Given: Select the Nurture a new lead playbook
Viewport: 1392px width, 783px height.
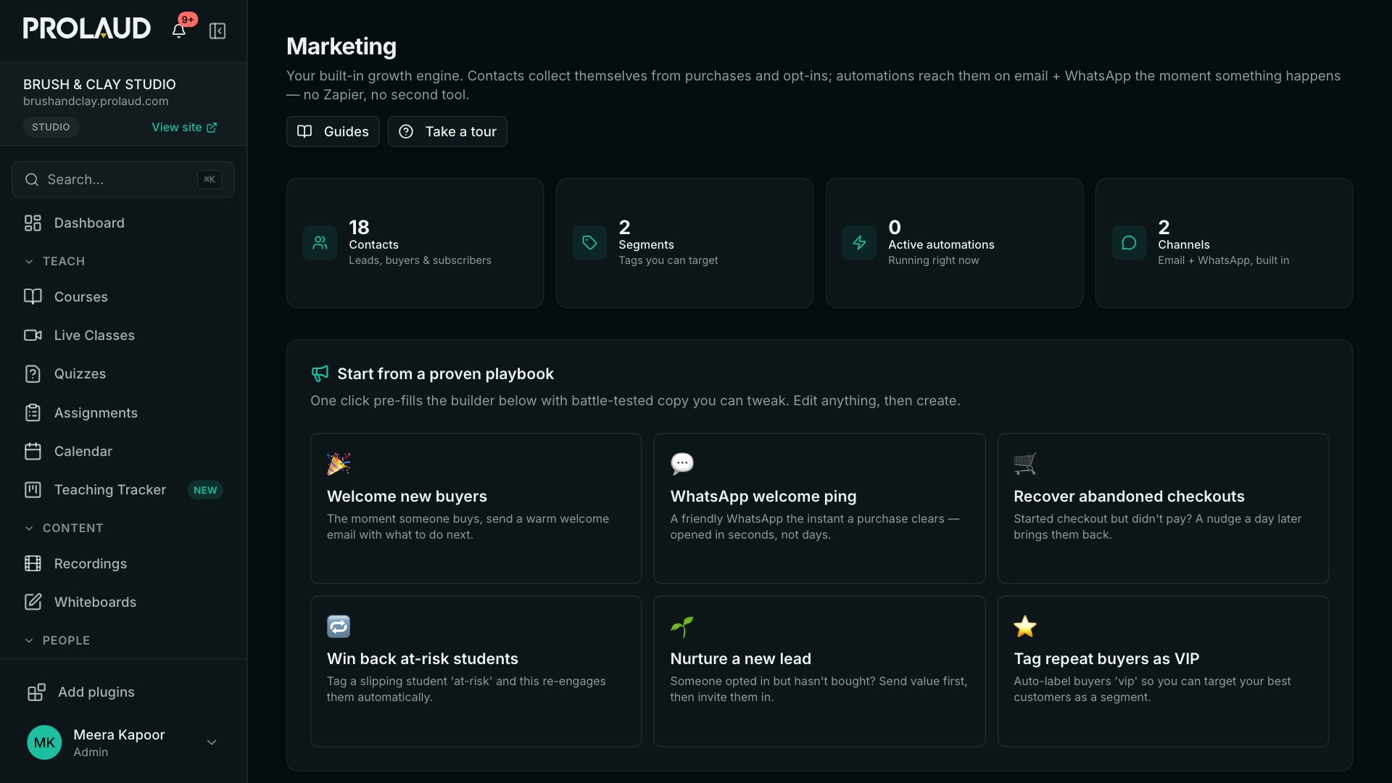Looking at the screenshot, I should click(819, 671).
